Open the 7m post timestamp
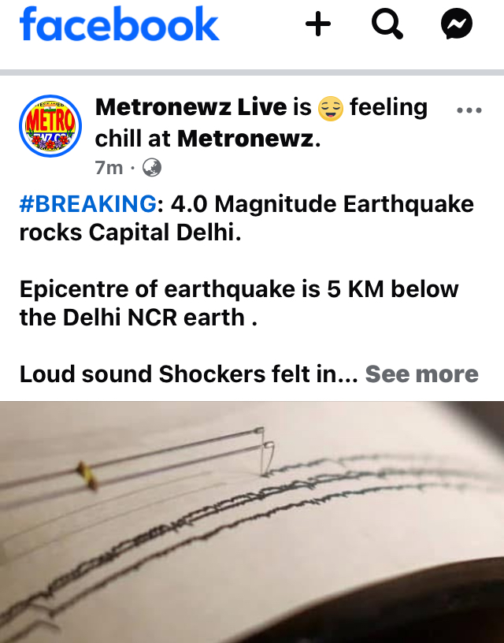 click(109, 168)
